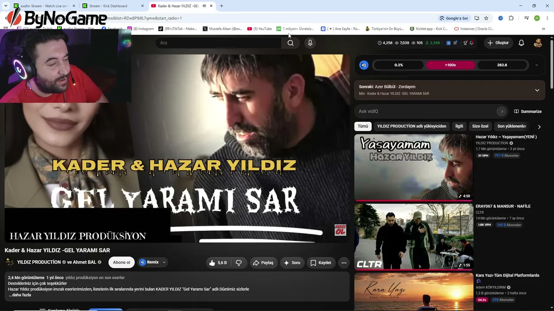This screenshot has height=311, width=554.
Task: Open the Remix dropdown arrow
Action: (164, 262)
